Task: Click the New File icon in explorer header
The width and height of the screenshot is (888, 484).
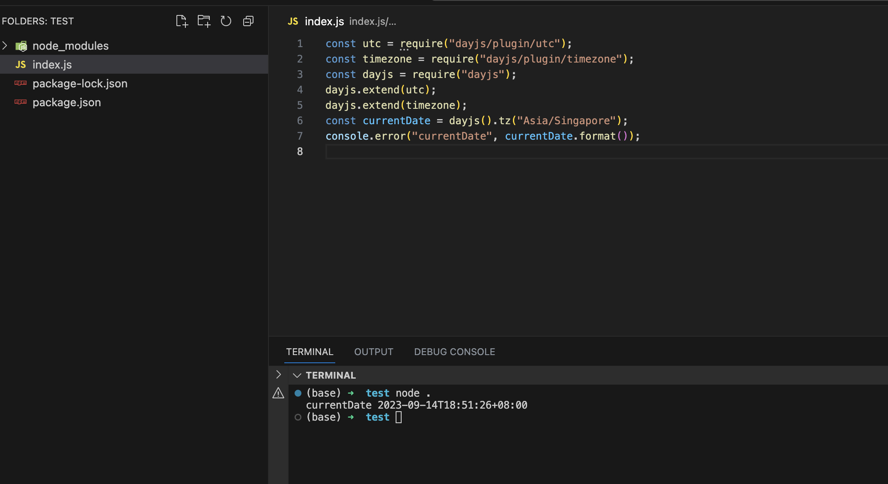Action: click(182, 21)
